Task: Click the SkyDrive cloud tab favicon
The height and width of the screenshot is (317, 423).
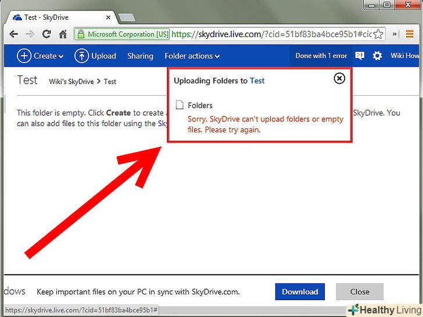Action: click(x=17, y=17)
